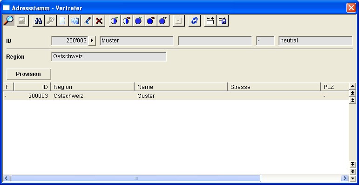The width and height of the screenshot is (359, 185).
Task: Click the disabled key icon
Action: point(50,21)
